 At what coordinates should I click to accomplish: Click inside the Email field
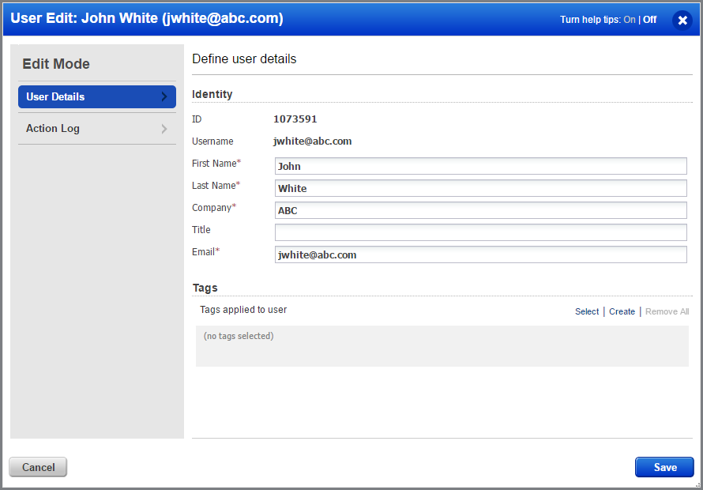coord(480,254)
